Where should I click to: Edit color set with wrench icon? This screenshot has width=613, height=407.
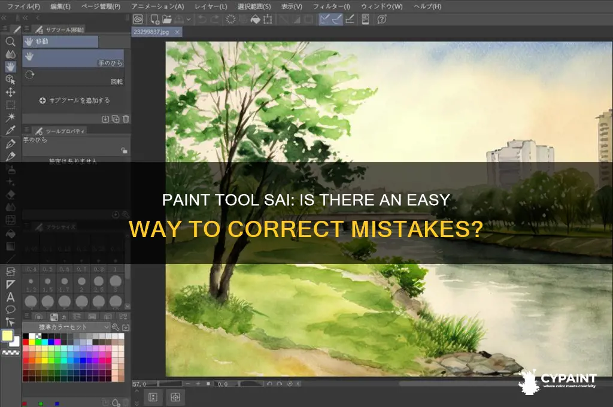116,327
